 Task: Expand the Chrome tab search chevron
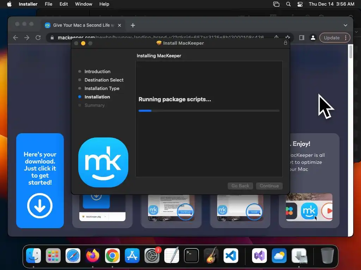[x=345, y=25]
